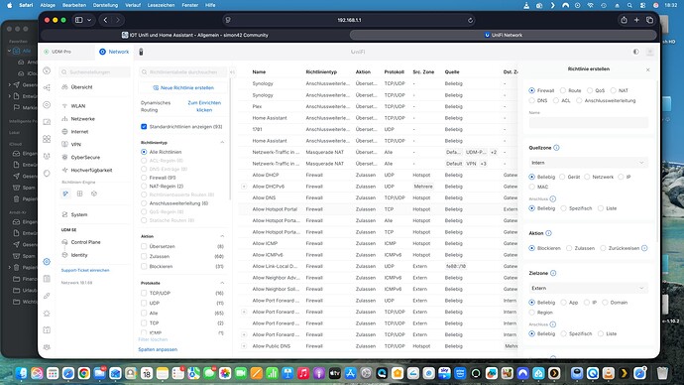Click Plex row in policy table

[378, 106]
